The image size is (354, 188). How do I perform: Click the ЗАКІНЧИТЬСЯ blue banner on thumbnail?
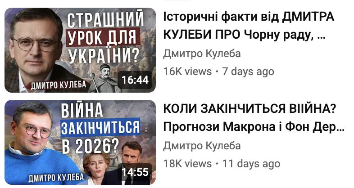point(100,127)
